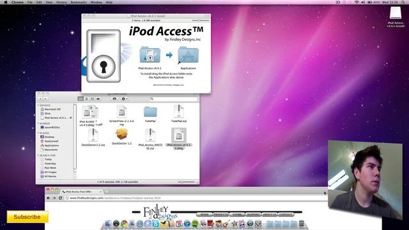Open the Edit menu

39,2
